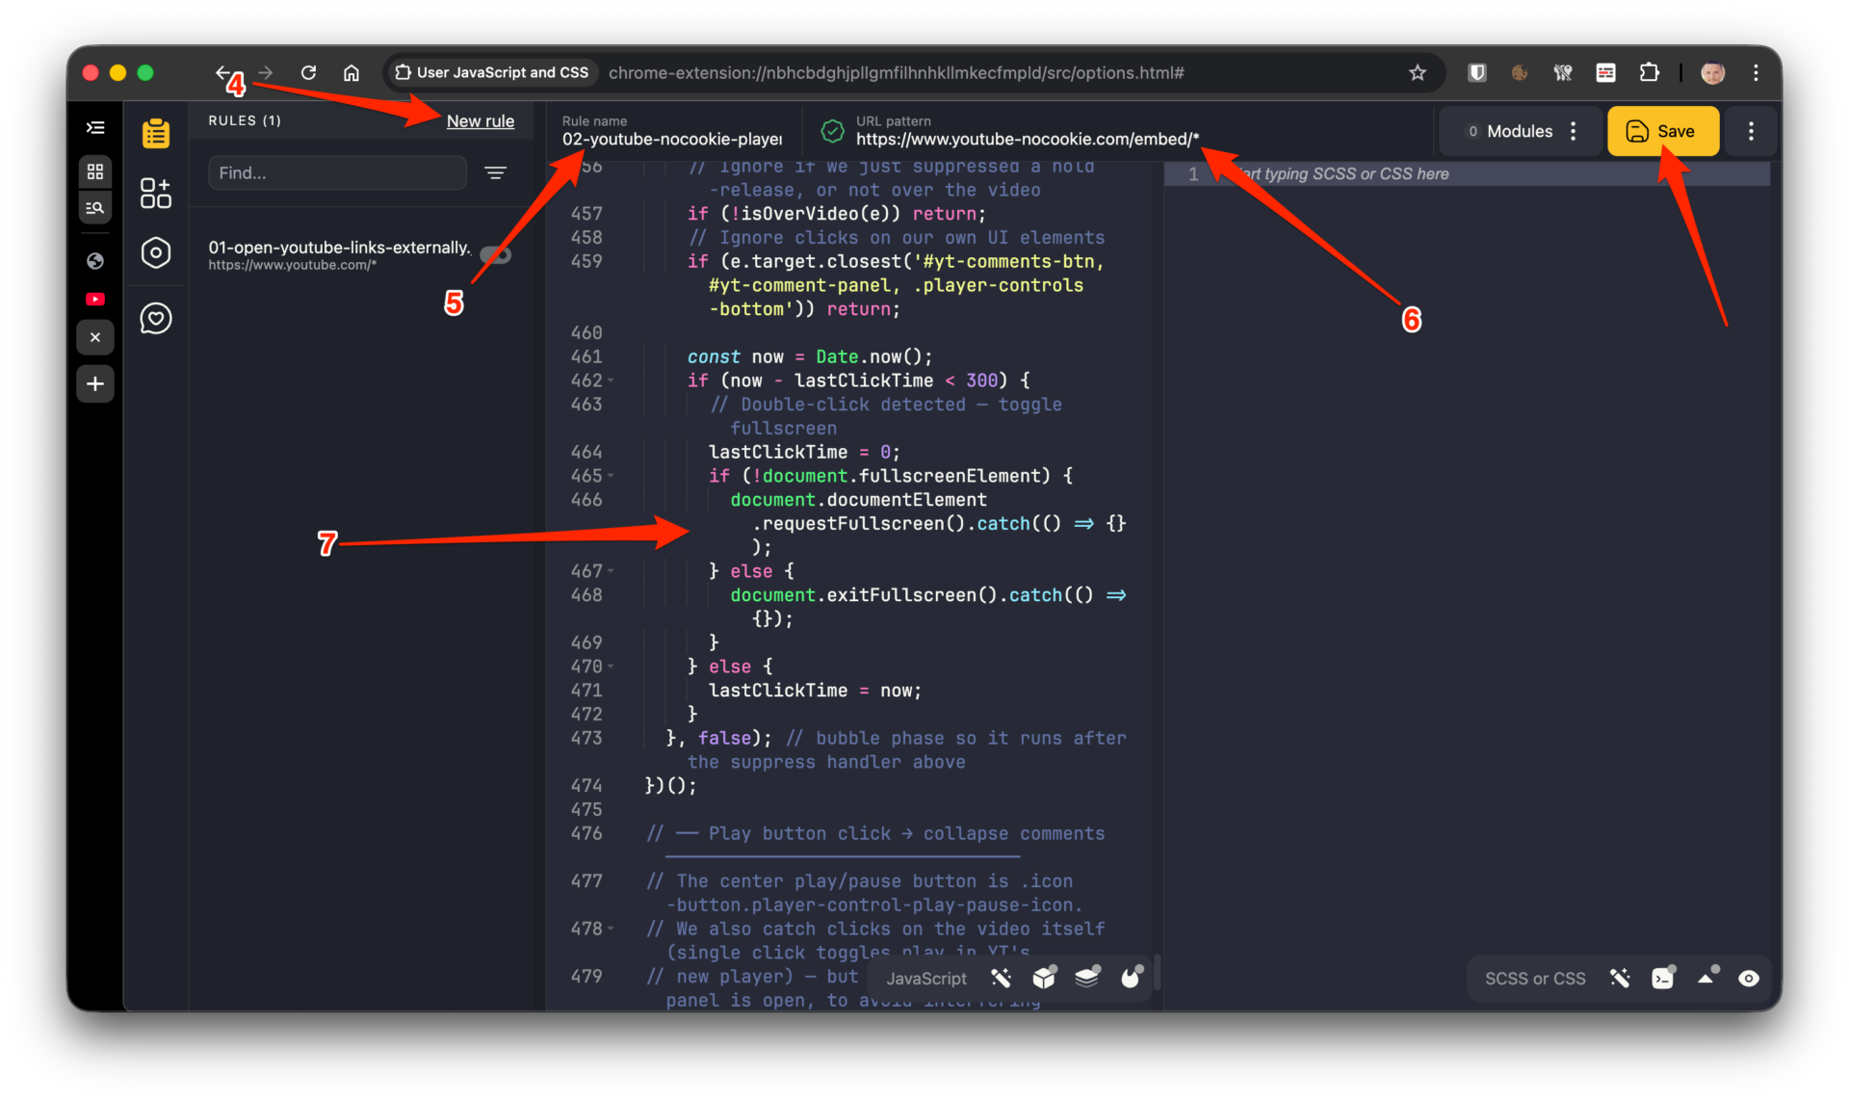Open the cookie extension icon

(x=1520, y=72)
